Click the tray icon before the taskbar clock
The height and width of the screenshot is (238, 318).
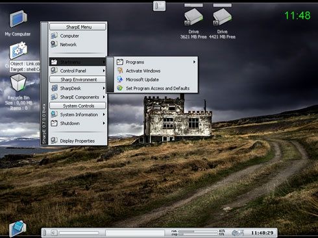(x=238, y=233)
